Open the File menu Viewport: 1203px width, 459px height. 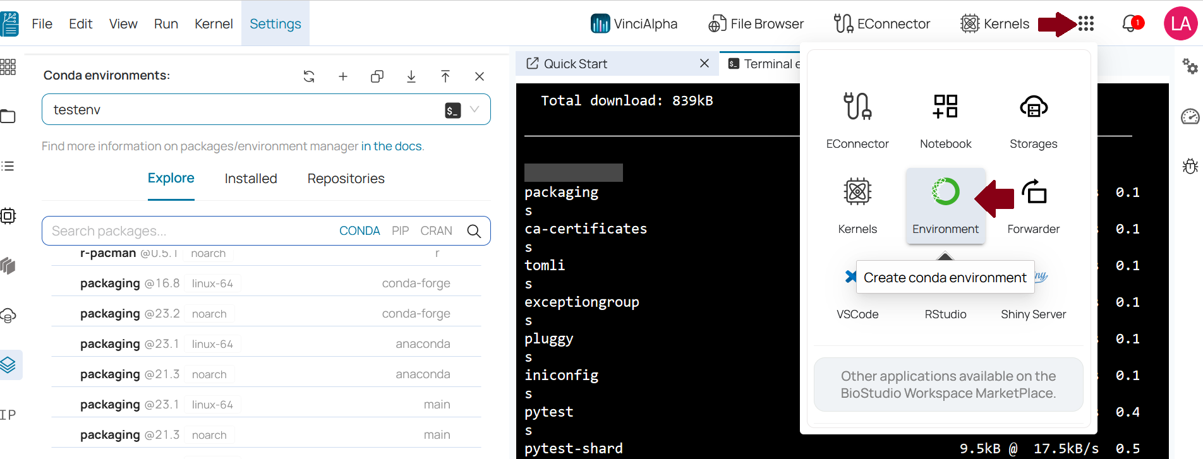tap(42, 24)
